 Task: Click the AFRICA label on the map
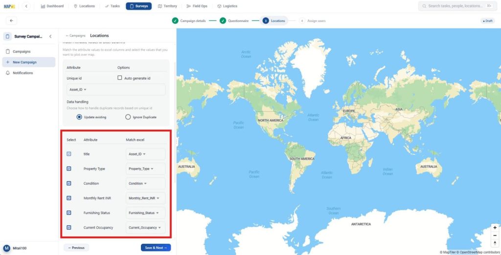pyautogui.click(x=346, y=138)
